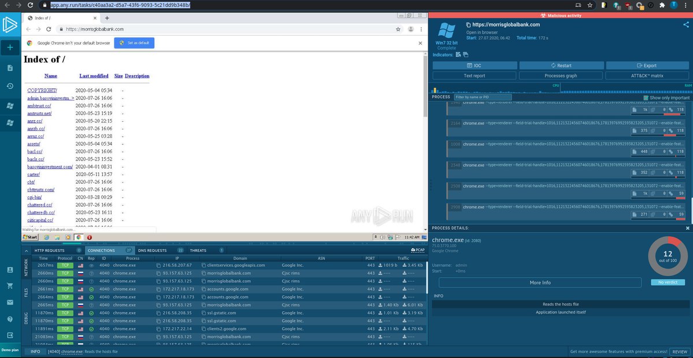Download the PCAP file
The image size is (693, 358).
[417, 250]
